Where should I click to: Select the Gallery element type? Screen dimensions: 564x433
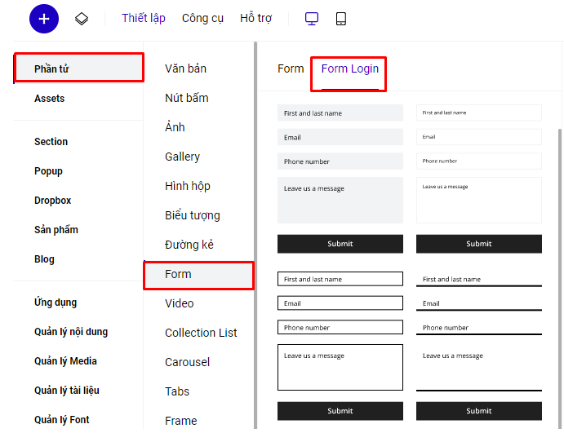point(182,157)
